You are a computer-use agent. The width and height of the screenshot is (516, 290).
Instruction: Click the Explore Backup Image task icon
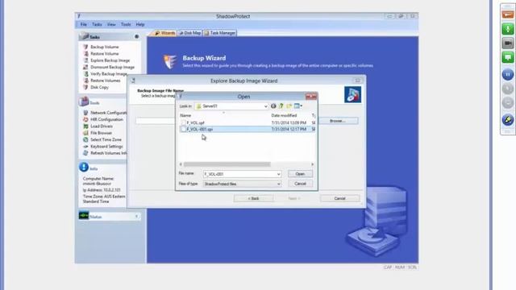click(x=85, y=60)
